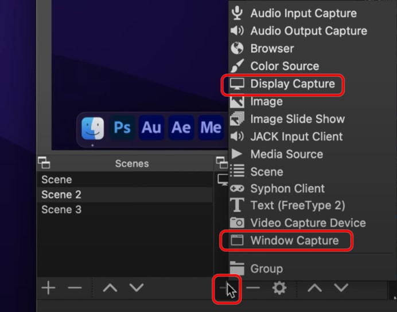
Task: Remove selected scene with minus button
Action: pos(75,287)
